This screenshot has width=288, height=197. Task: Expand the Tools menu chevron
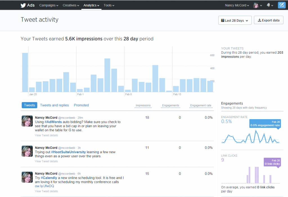point(114,5)
